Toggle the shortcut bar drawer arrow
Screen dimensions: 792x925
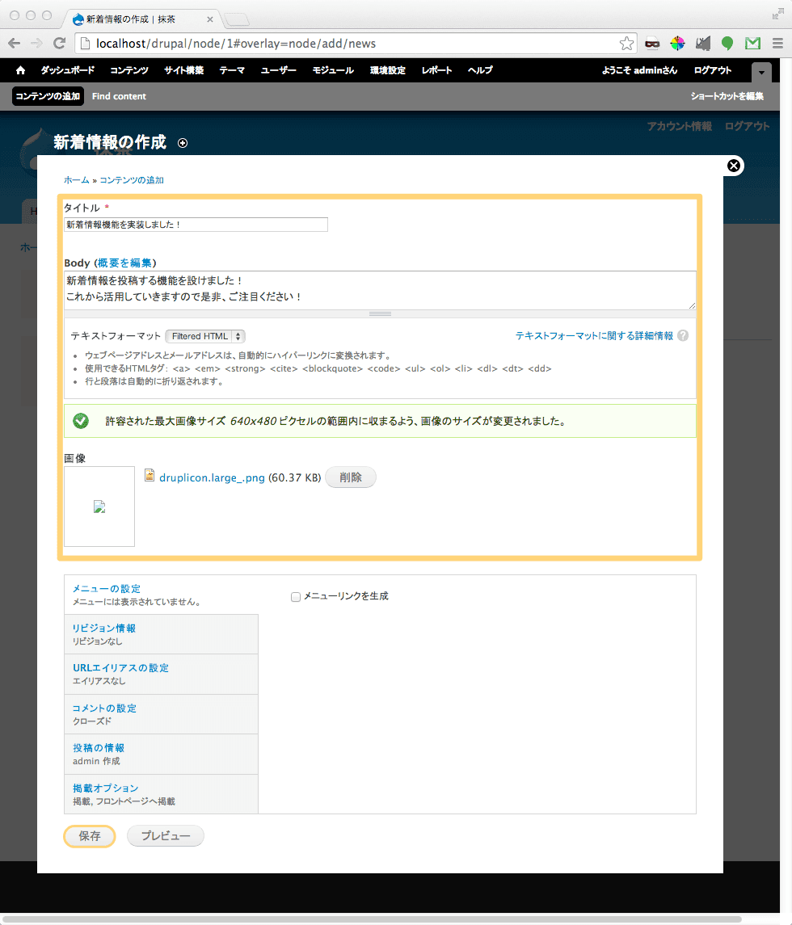[x=761, y=73]
